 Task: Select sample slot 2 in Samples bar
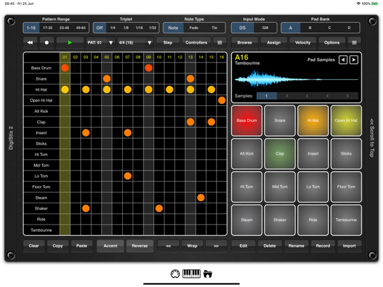click(x=287, y=96)
